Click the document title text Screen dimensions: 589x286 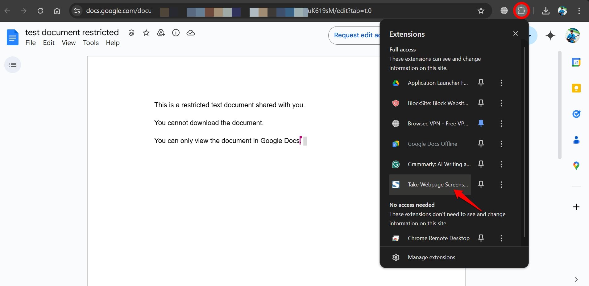72,32
